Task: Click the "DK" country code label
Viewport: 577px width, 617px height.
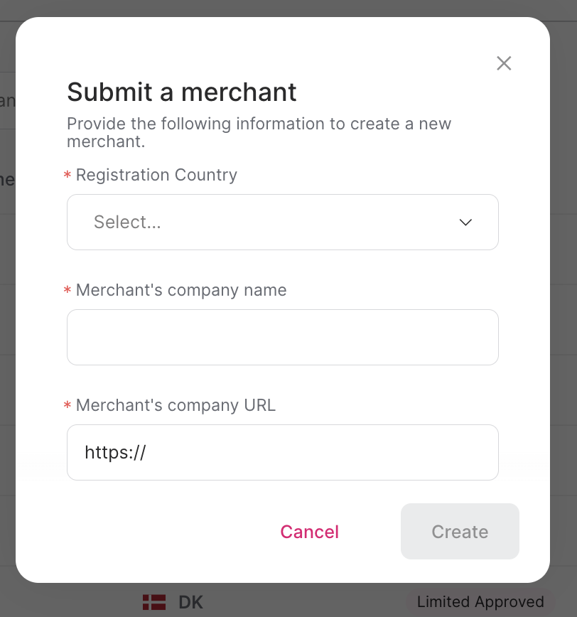Action: click(x=190, y=601)
